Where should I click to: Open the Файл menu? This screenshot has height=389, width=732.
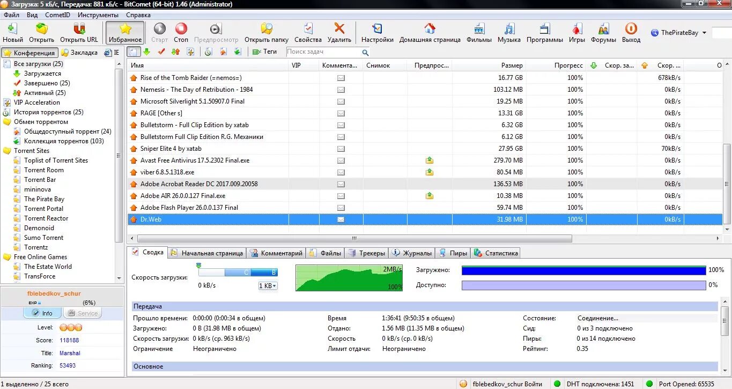pyautogui.click(x=11, y=15)
